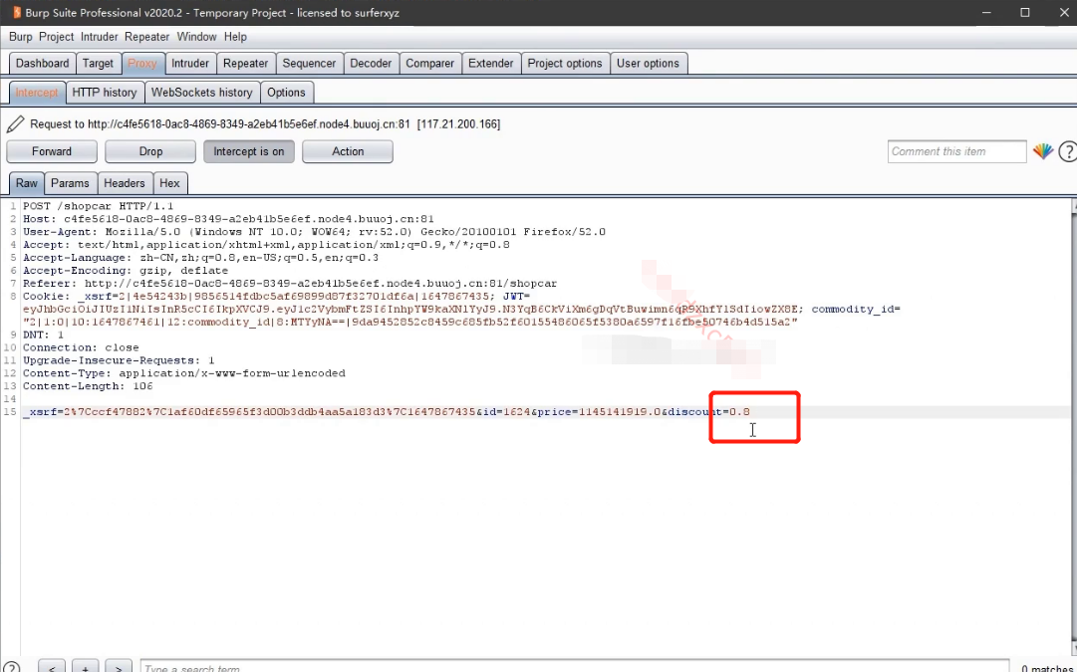Open the Intruder menu
This screenshot has height=672, width=1077.
click(x=99, y=37)
